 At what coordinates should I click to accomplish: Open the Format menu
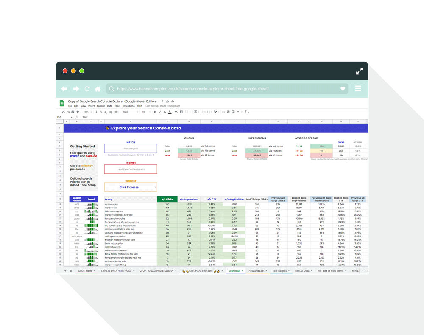(x=100, y=106)
